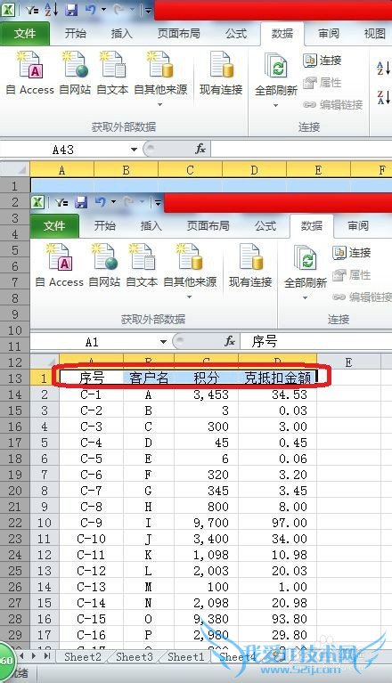Image resolution: width=392 pixels, height=683 pixels.
Task: Click the 现有连接 icon in the embedded screenshot
Action: [x=251, y=256]
